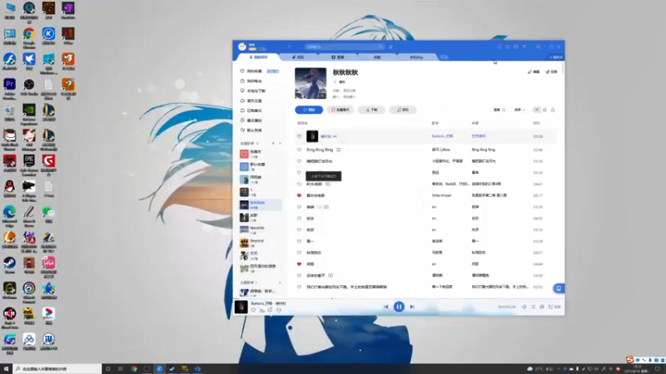This screenshot has width=666, height=374.
Task: Skip to the next track
Action: 411,307
